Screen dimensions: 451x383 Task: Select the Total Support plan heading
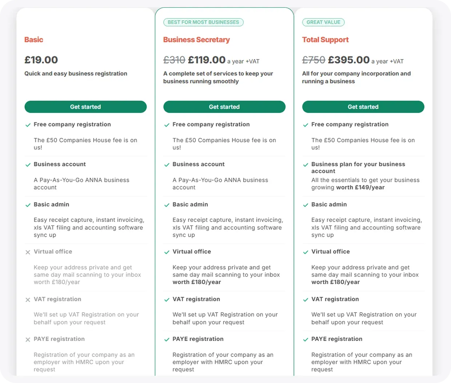click(x=325, y=40)
